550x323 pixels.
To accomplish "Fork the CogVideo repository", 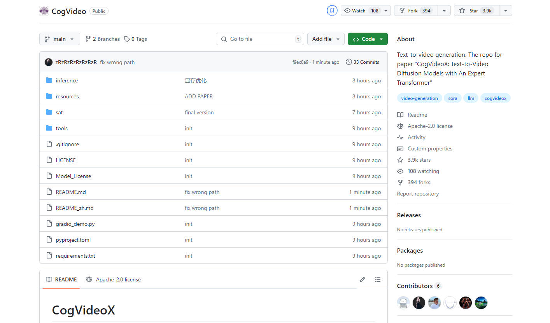I will (415, 10).
